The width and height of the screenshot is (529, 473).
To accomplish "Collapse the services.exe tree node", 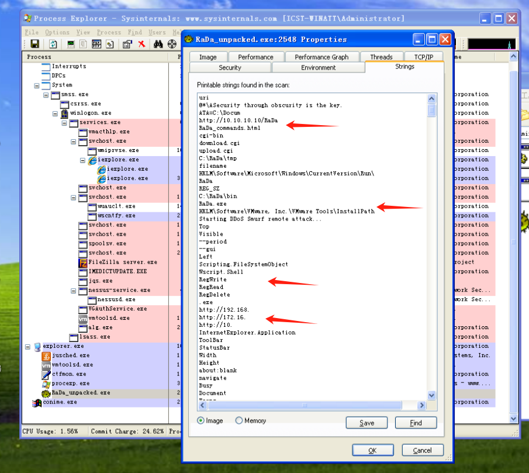I will click(x=64, y=123).
